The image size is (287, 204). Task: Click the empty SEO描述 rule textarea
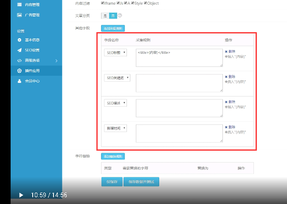click(x=179, y=108)
